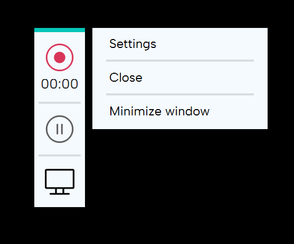The height and width of the screenshot is (244, 294).
Task: Tap the two vertical pause bars
Action: 60,129
